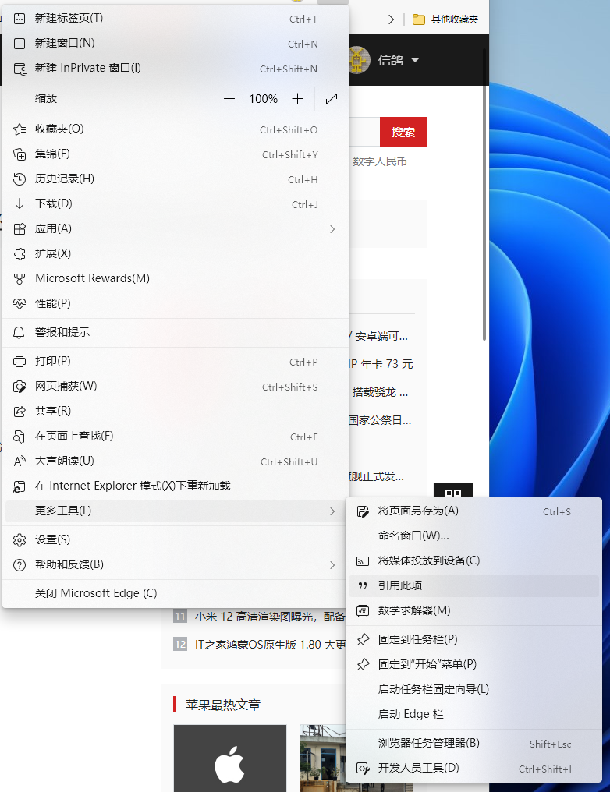Click the Cite this quotation icon
The height and width of the screenshot is (792, 610).
(363, 586)
